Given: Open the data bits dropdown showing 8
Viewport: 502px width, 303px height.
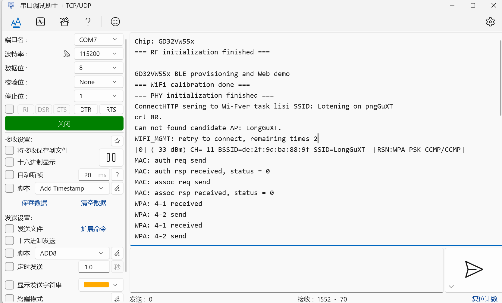Looking at the screenshot, I should point(99,68).
